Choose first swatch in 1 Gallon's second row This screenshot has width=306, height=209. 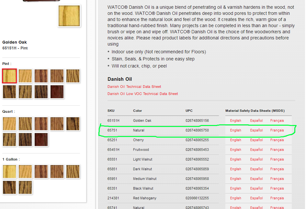coord(9,187)
